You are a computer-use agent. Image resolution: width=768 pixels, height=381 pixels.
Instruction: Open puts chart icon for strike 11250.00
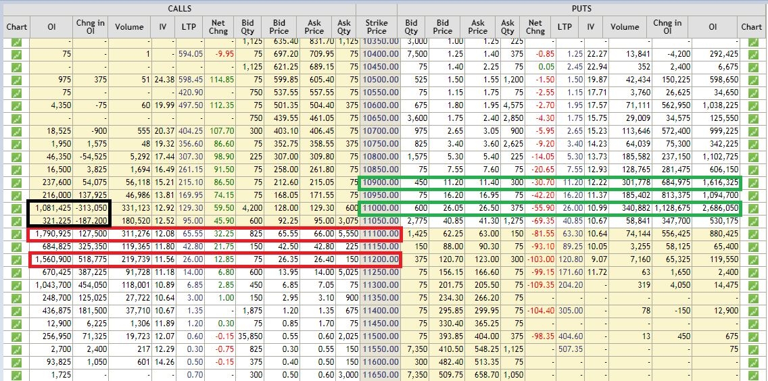753,272
